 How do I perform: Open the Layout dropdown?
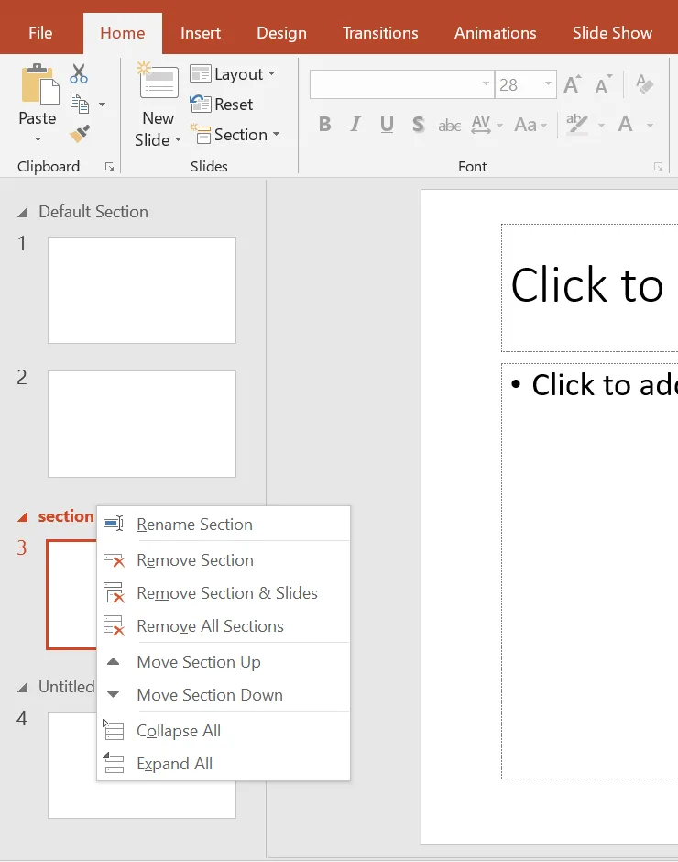coord(233,73)
